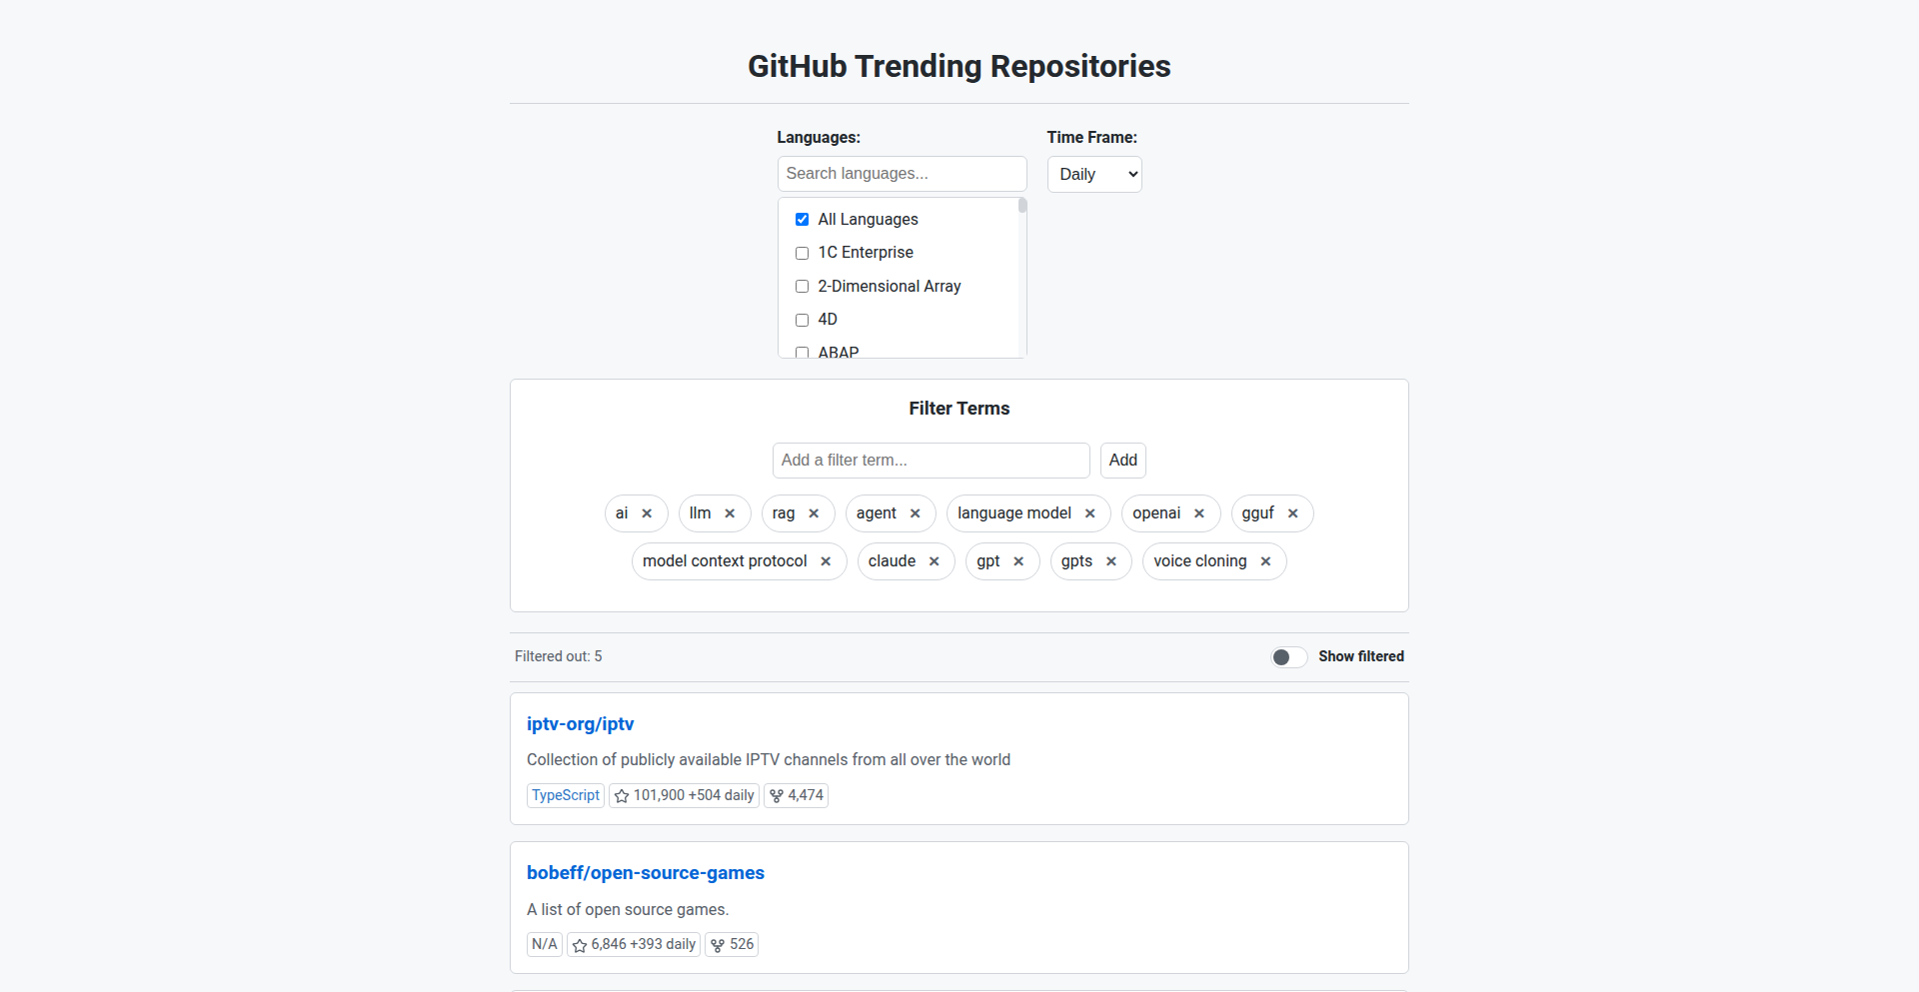This screenshot has width=1919, height=992.
Task: Click the Add filter term button
Action: (x=1122, y=460)
